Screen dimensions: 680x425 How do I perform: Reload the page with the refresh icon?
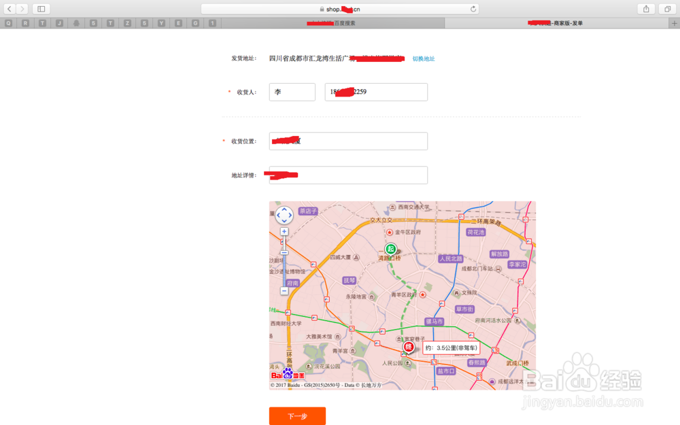[x=473, y=9]
